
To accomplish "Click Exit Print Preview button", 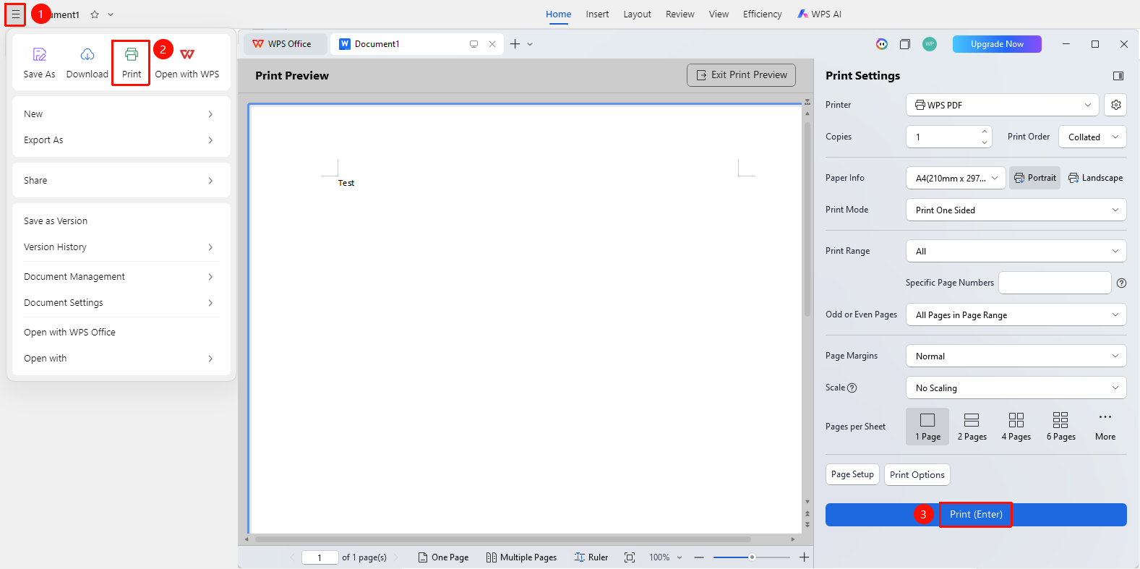I will [x=741, y=75].
